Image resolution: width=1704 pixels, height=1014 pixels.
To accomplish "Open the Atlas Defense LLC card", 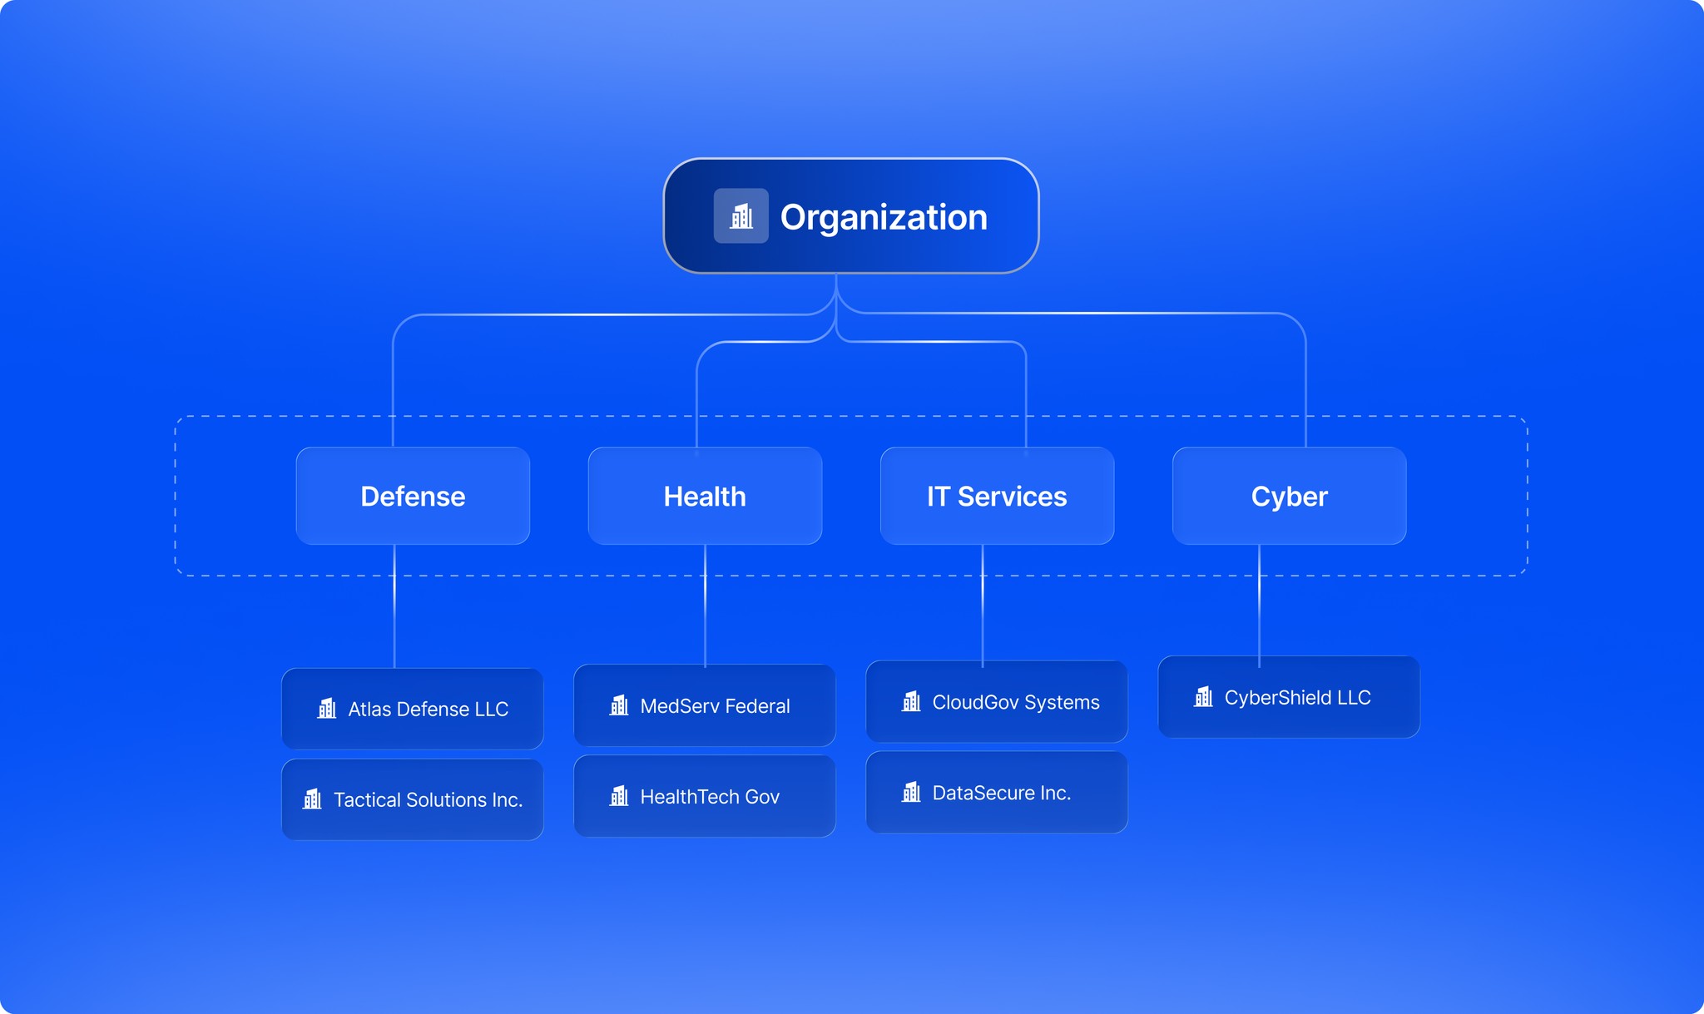I will pyautogui.click(x=427, y=710).
